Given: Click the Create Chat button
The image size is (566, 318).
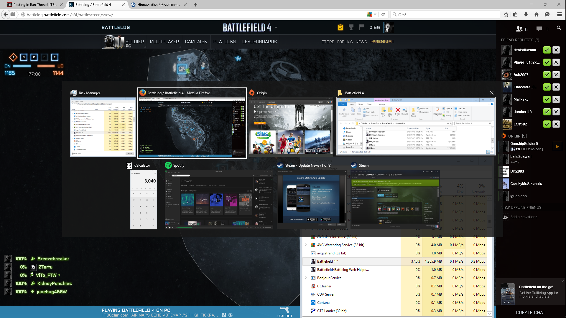Looking at the screenshot, I should (531, 313).
